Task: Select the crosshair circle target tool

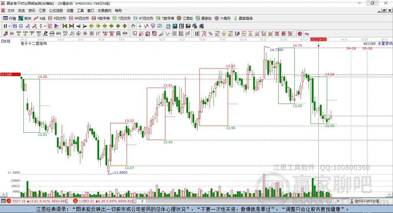Action: (78, 34)
